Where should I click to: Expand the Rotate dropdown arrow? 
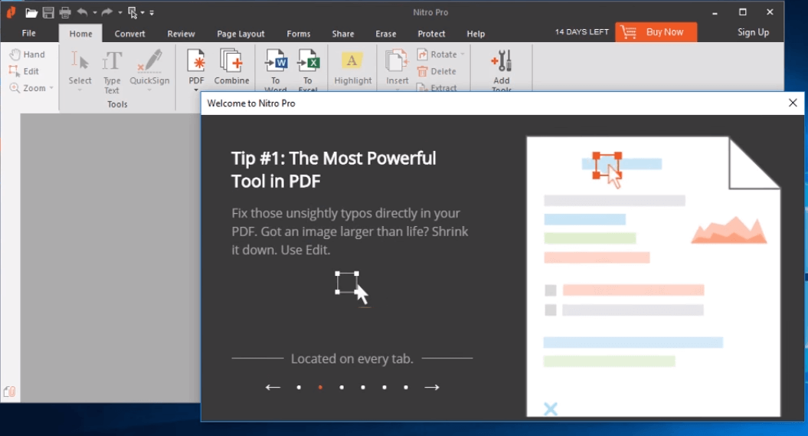pos(463,54)
